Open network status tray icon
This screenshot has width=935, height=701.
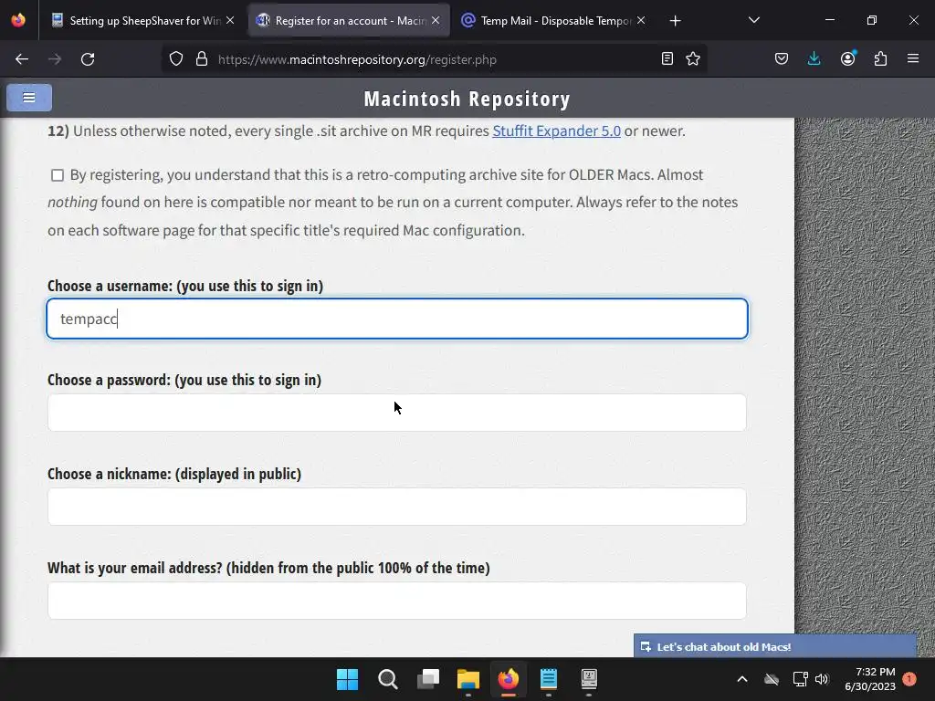pos(800,679)
